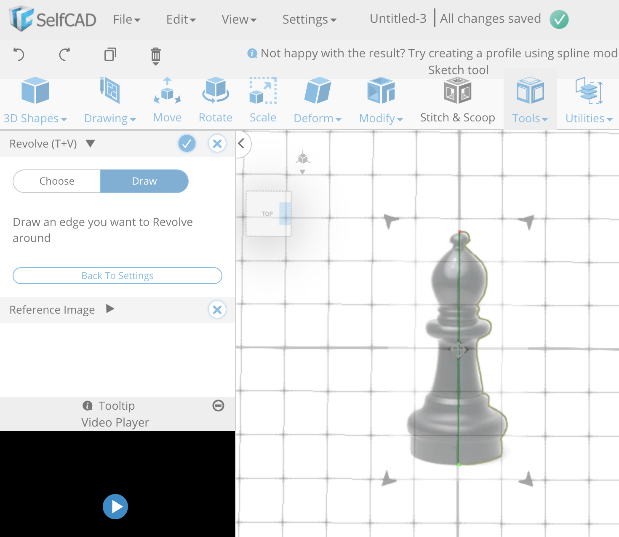
Task: Undo the last action
Action: 19,54
